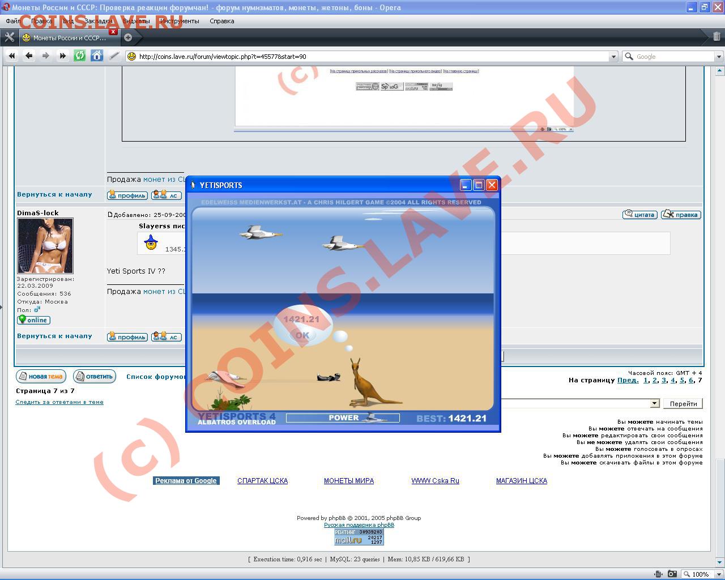
Task: Open the Вид menu
Action: click(68, 21)
